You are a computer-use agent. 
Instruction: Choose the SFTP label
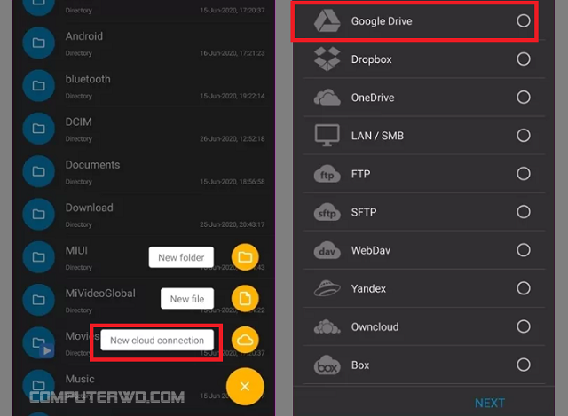tap(364, 212)
